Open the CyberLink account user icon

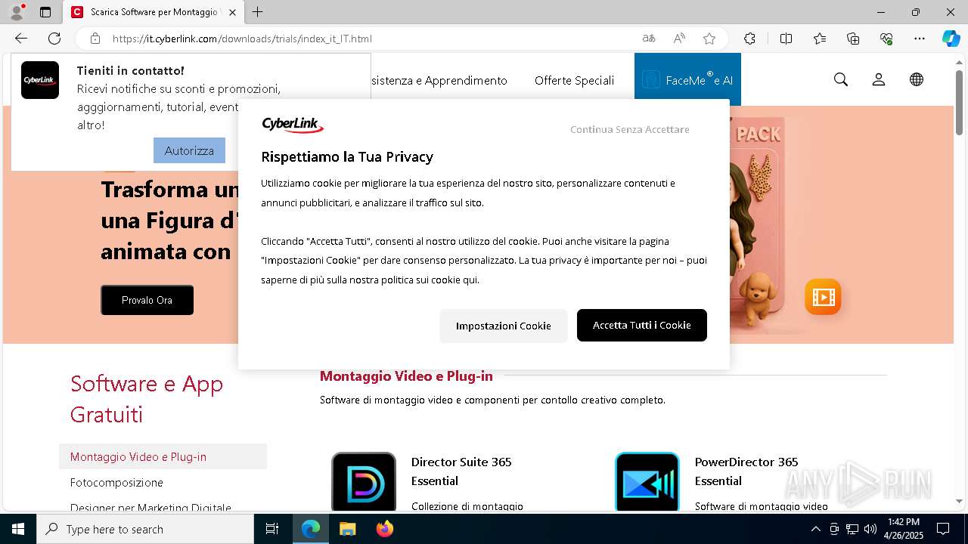click(x=879, y=79)
